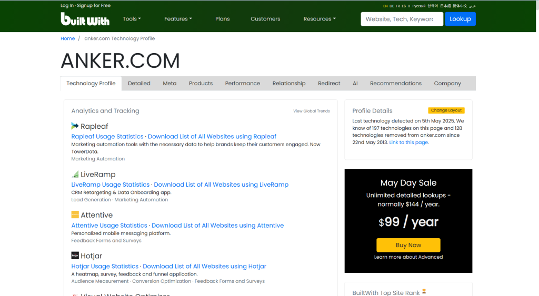
Task: Click the Change Layout button
Action: 446,110
